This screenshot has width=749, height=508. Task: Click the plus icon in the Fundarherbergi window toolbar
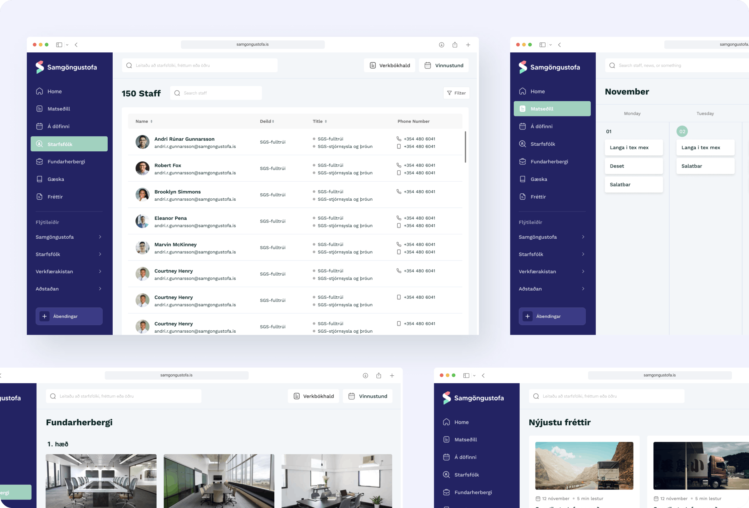point(392,375)
